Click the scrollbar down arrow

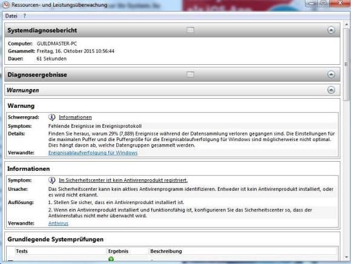point(346,257)
